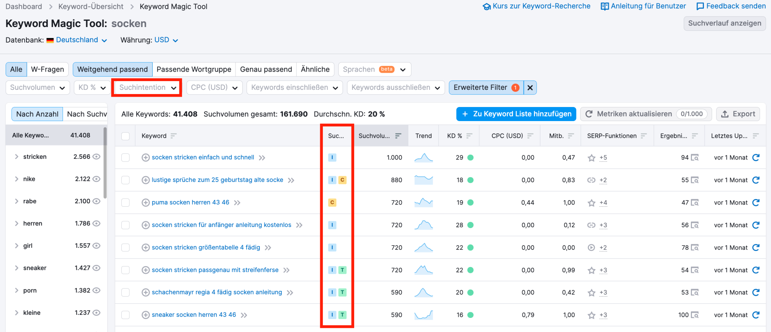
Task: Click the keyword groups sidebar scrollbar
Action: [105, 163]
